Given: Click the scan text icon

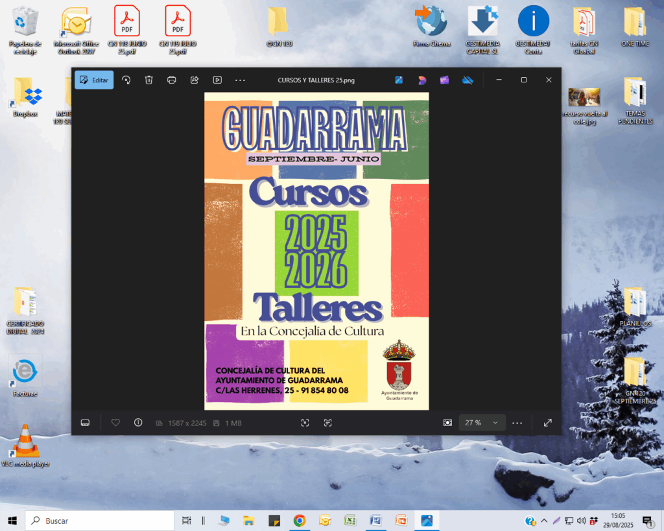Looking at the screenshot, I should pos(327,423).
